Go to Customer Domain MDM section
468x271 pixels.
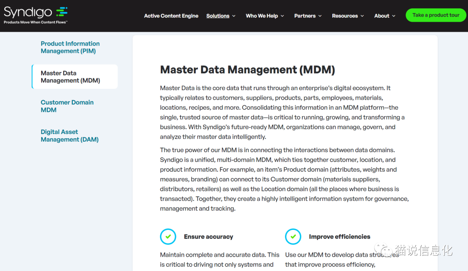point(67,106)
